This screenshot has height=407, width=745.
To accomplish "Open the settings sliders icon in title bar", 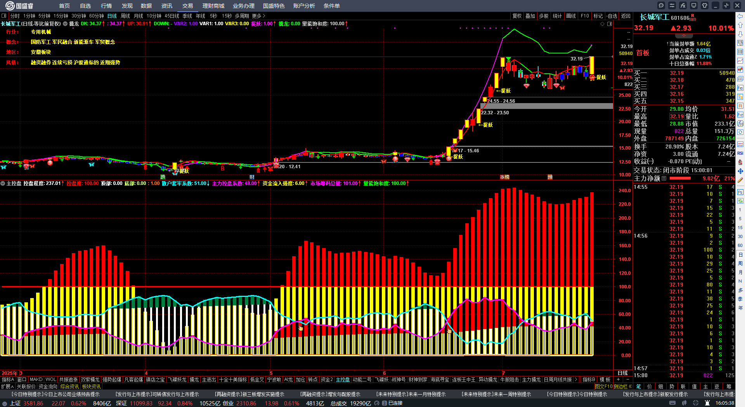I will [672, 5].
